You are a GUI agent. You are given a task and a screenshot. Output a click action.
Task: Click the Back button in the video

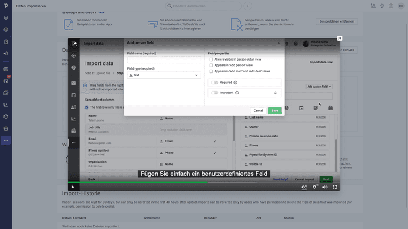pyautogui.click(x=92, y=179)
